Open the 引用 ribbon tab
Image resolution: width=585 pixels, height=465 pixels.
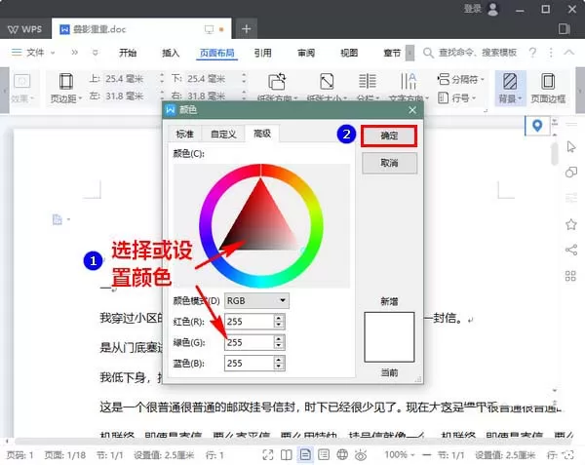coord(262,53)
